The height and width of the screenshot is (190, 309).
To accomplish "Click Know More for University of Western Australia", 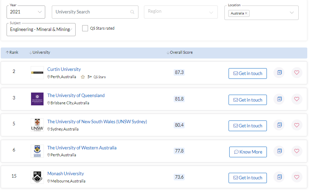I will point(248,152).
